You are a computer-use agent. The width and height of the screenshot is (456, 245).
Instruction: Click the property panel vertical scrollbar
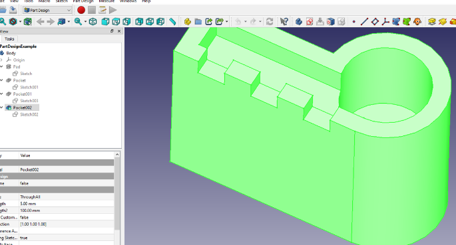click(117, 194)
